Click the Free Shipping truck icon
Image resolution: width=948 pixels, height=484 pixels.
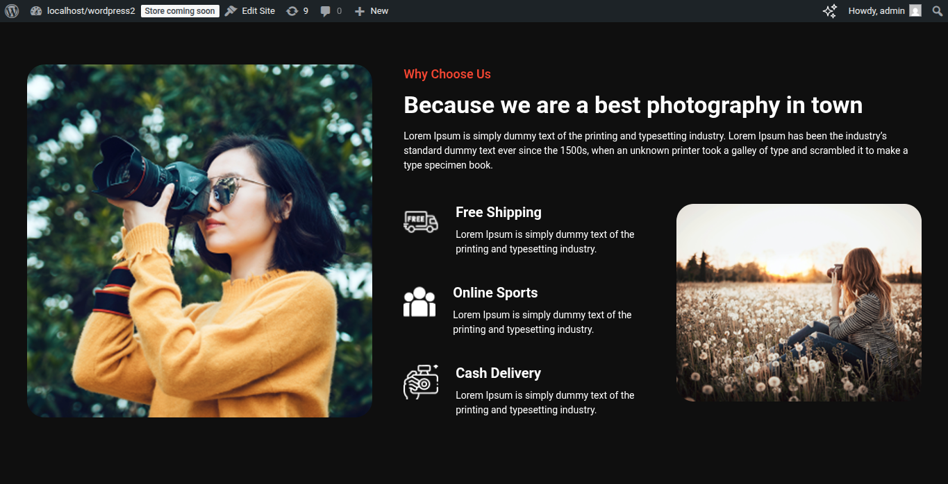tap(421, 222)
